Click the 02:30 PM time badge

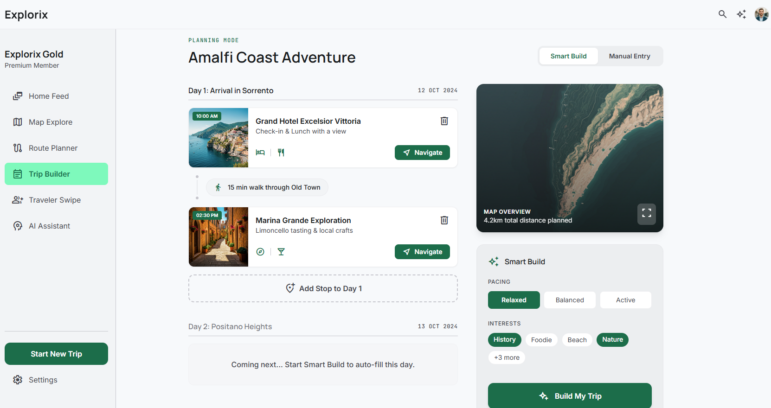pyautogui.click(x=207, y=215)
